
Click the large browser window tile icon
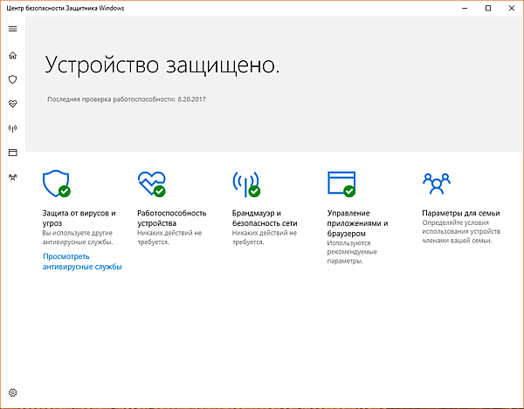point(341,183)
